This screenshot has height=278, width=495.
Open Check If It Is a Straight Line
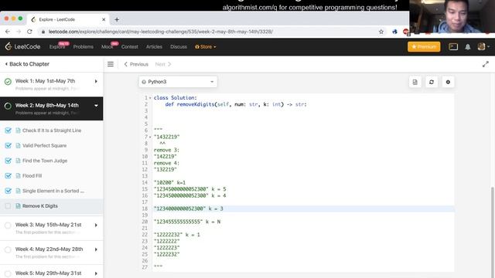click(x=52, y=131)
